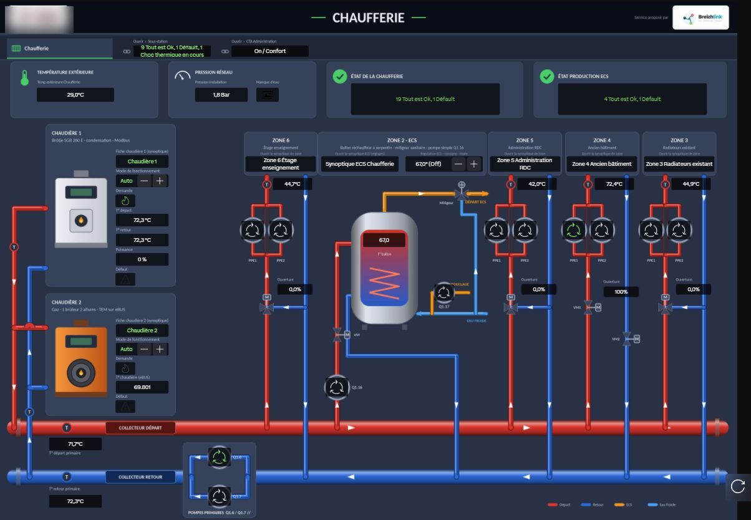Open Zone 5 Administration RDC synoptic
This screenshot has width=751, height=520.
pos(525,164)
